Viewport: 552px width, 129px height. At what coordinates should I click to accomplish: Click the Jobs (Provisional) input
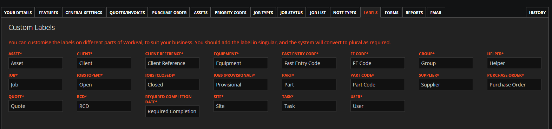tap(241, 85)
